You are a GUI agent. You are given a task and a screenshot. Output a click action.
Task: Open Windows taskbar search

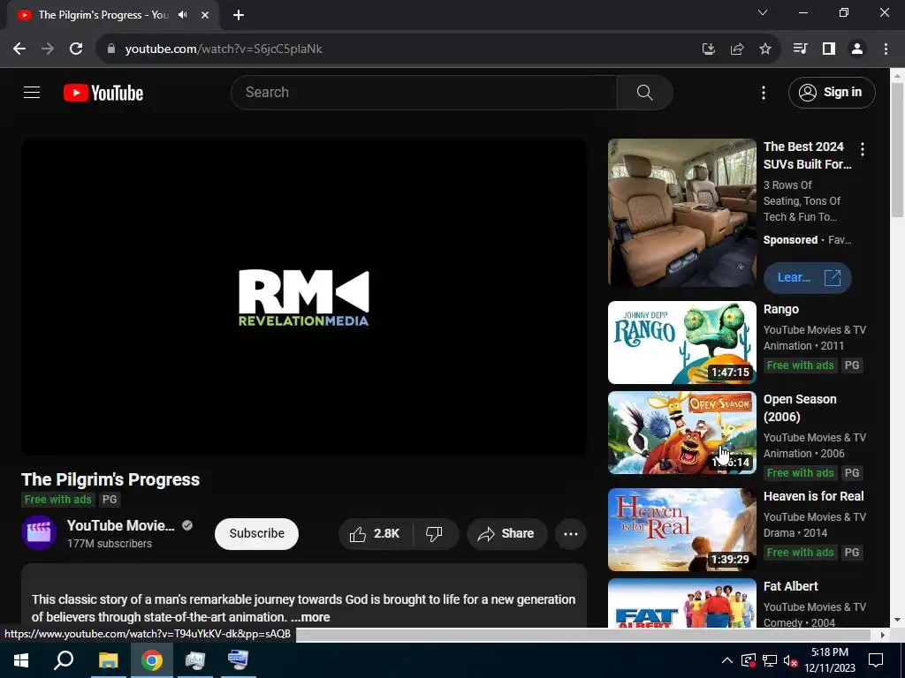point(64,660)
